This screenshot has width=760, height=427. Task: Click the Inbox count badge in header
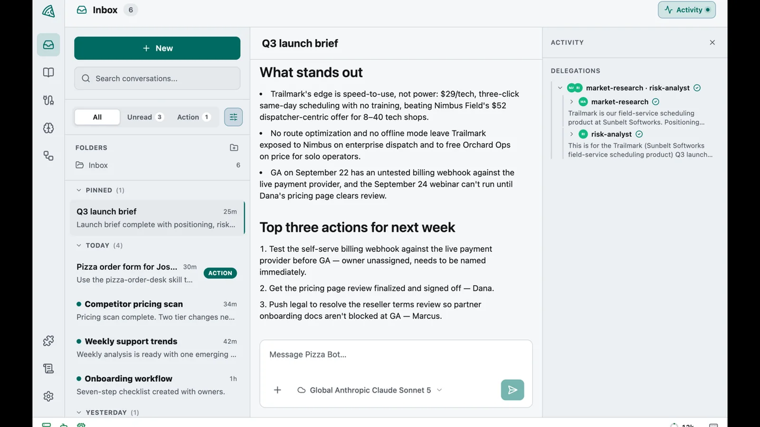131,10
